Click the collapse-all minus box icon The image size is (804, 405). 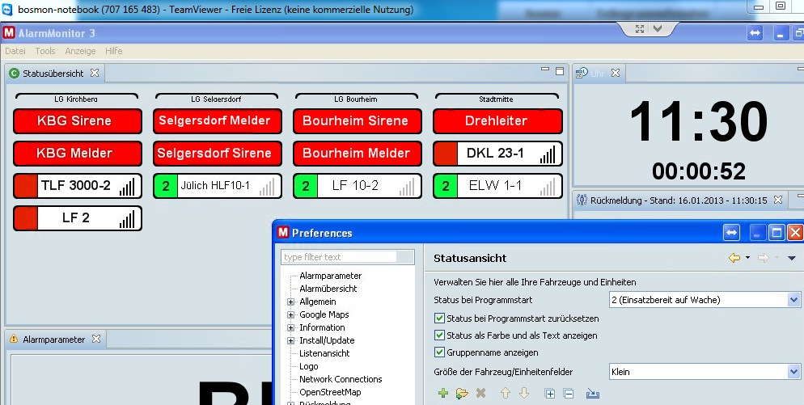569,394
